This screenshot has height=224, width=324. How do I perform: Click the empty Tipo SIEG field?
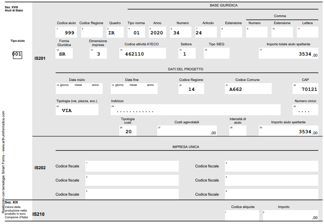(217, 53)
